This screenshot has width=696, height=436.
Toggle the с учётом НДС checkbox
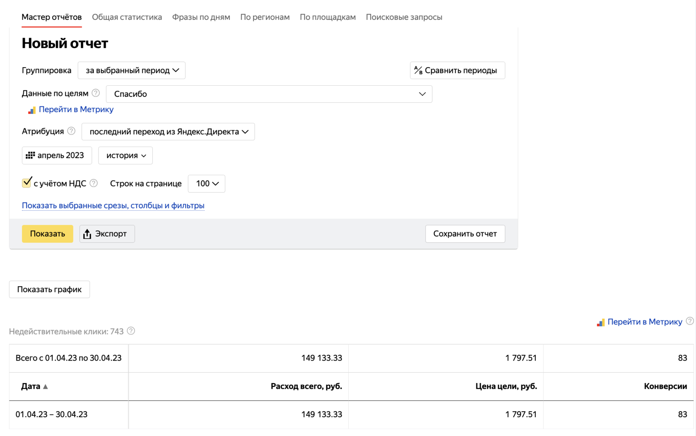(27, 183)
